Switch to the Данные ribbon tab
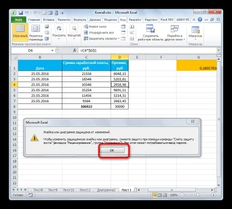 (95, 20)
